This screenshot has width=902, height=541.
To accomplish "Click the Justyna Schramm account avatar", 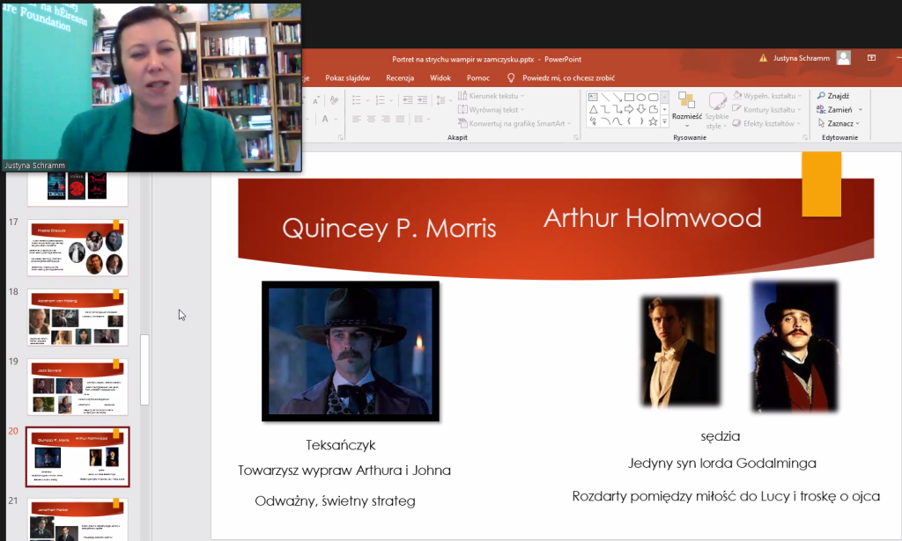I will coord(843,58).
